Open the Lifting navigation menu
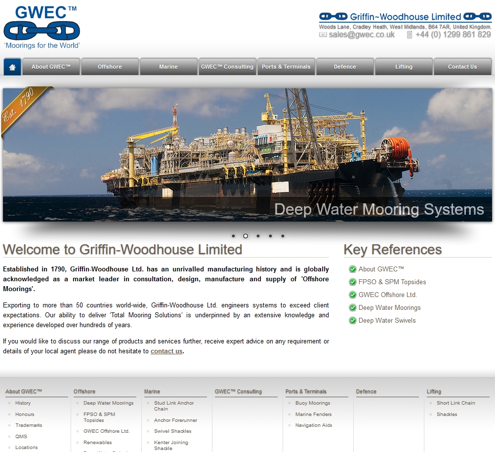 point(404,67)
